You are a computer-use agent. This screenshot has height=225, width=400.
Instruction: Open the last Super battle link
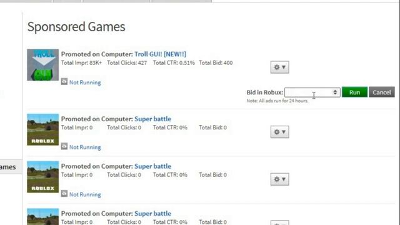tap(152, 213)
